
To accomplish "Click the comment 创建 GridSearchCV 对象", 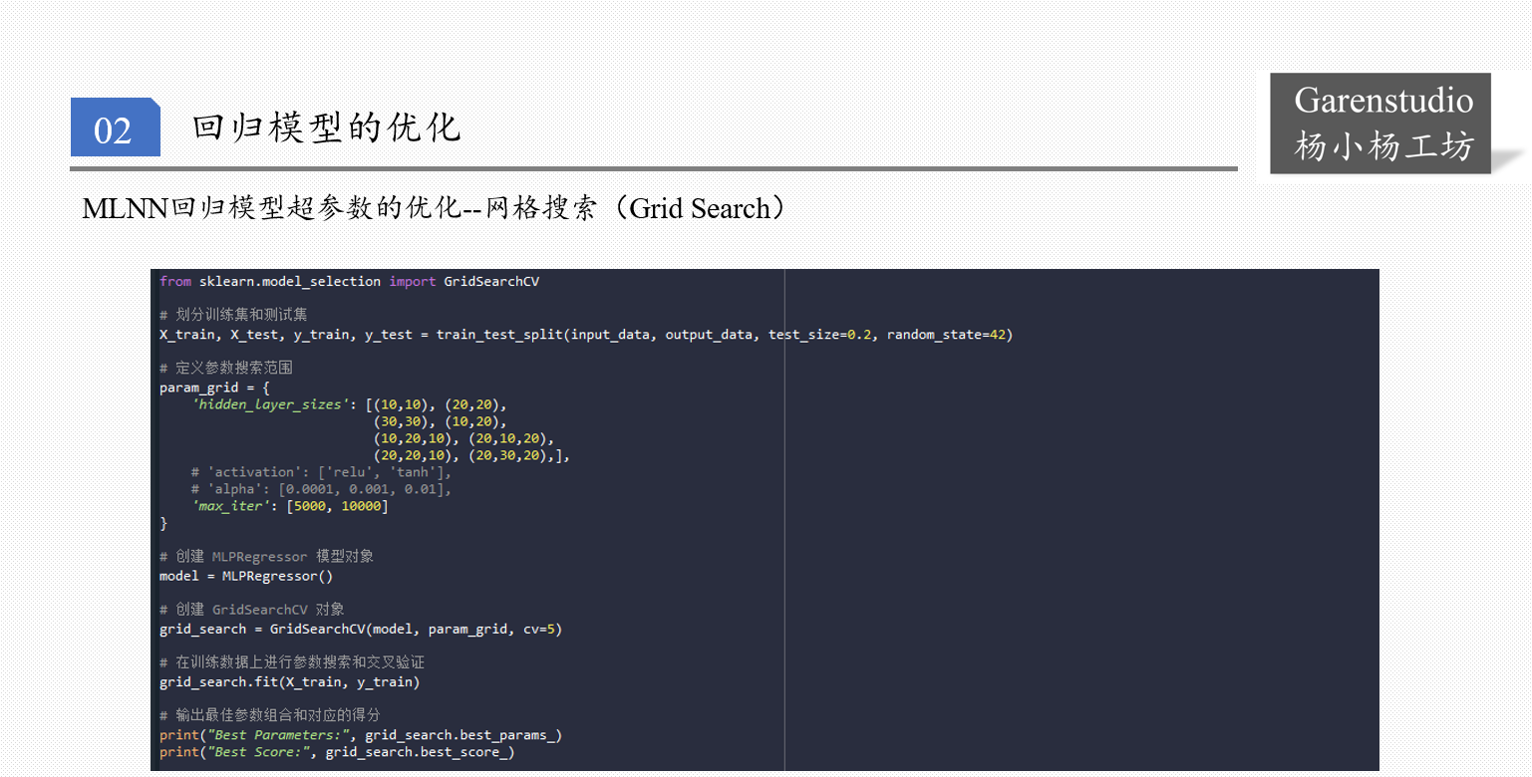I will [252, 609].
